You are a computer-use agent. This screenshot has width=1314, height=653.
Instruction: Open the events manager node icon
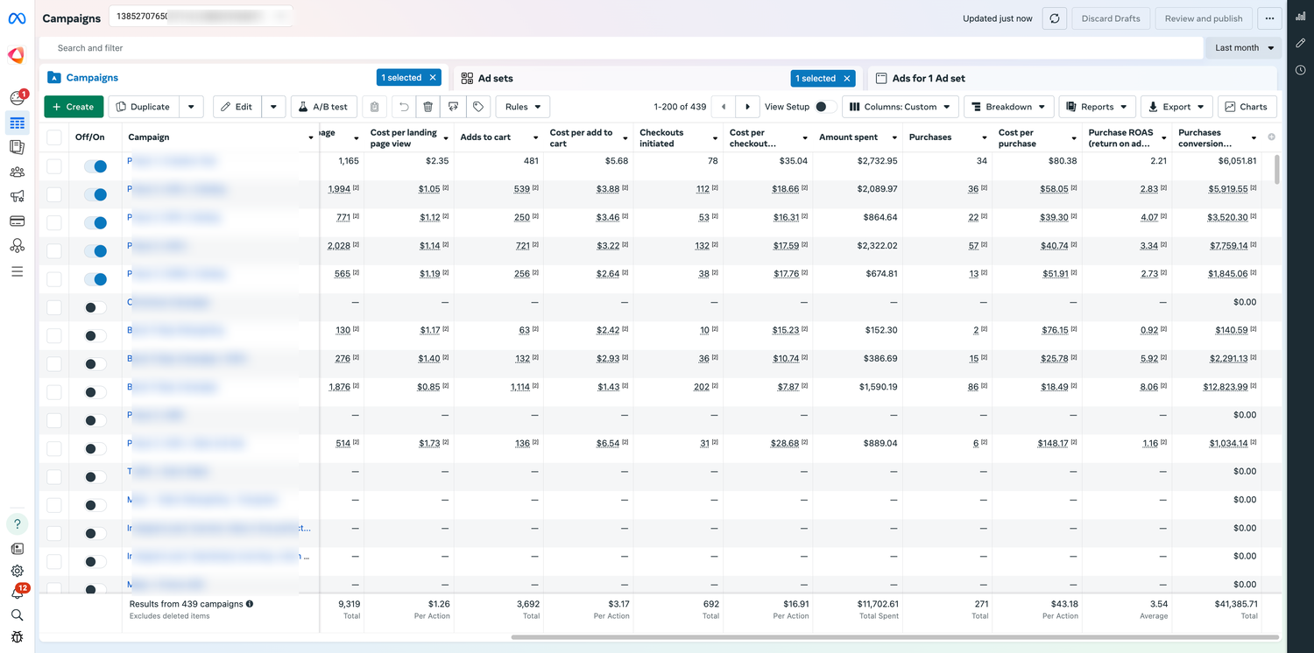click(17, 246)
